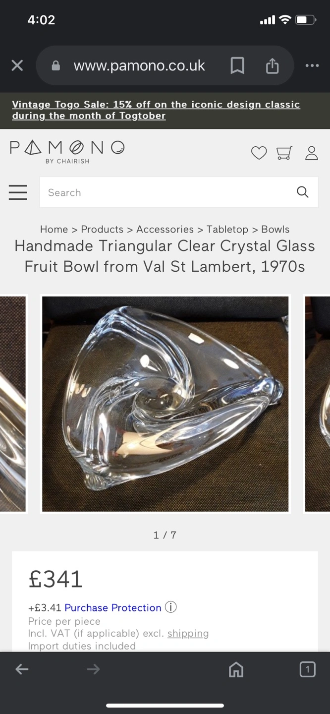
Task: Open the Vintage Togo Sale banner link
Action: 156,110
